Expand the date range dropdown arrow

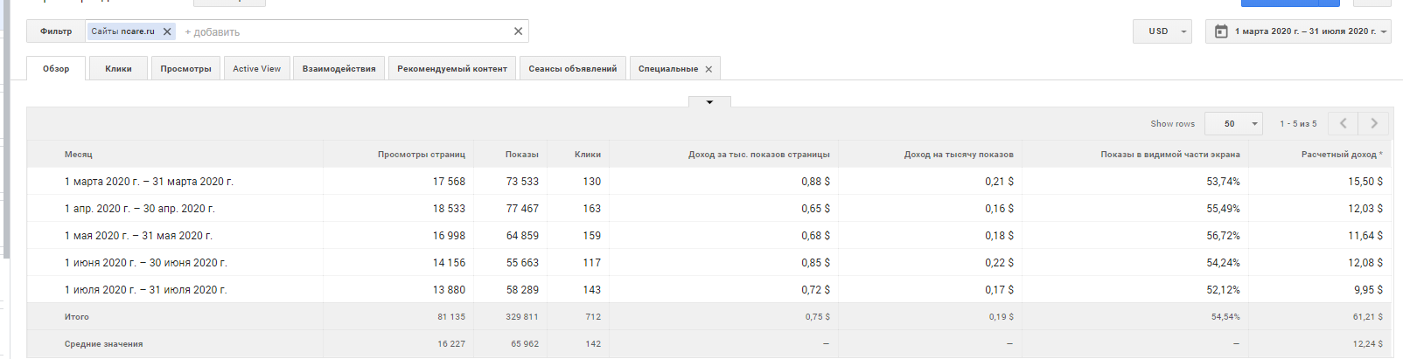[x=1384, y=31]
